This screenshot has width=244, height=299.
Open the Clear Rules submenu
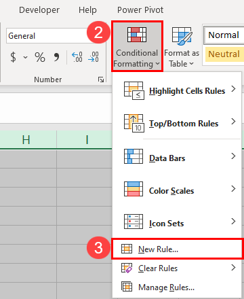[177, 268]
